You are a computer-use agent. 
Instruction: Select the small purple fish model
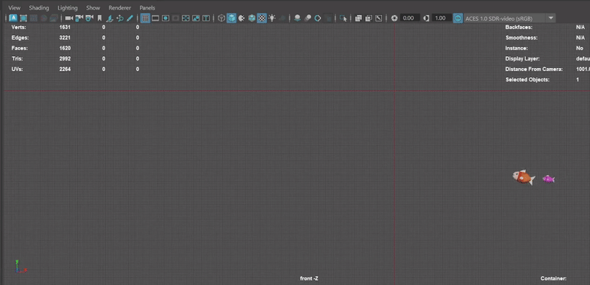coord(548,179)
